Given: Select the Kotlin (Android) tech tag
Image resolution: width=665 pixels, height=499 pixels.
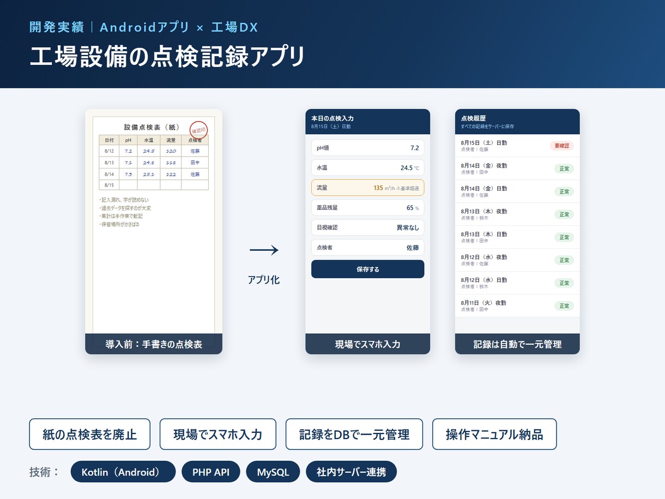Looking at the screenshot, I should pyautogui.click(x=123, y=472).
